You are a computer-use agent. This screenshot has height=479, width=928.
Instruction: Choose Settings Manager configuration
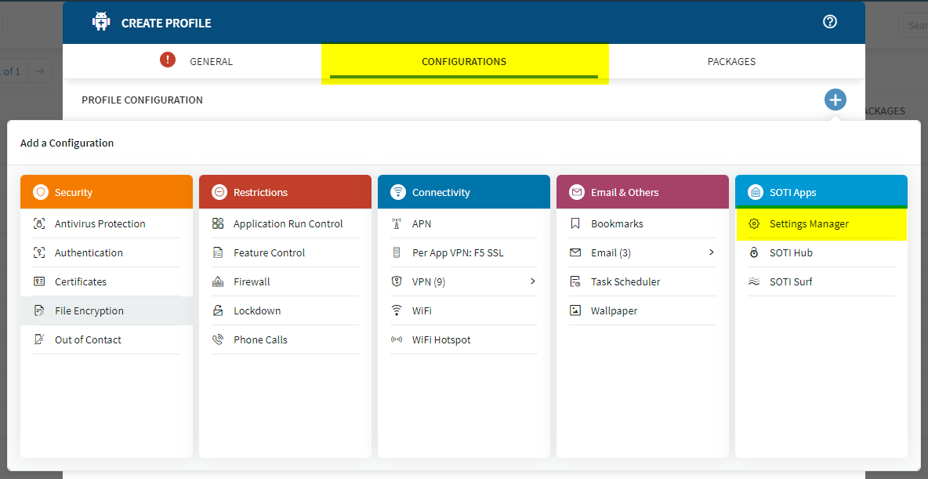point(809,224)
